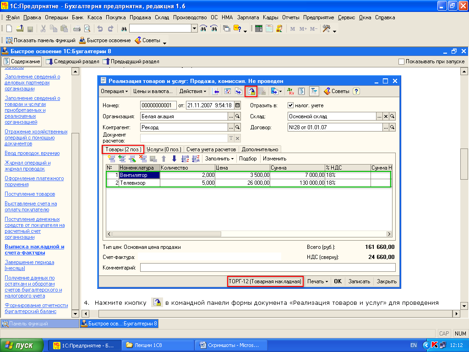
Task: Click the highlighted Post document icon
Action: 251,91
